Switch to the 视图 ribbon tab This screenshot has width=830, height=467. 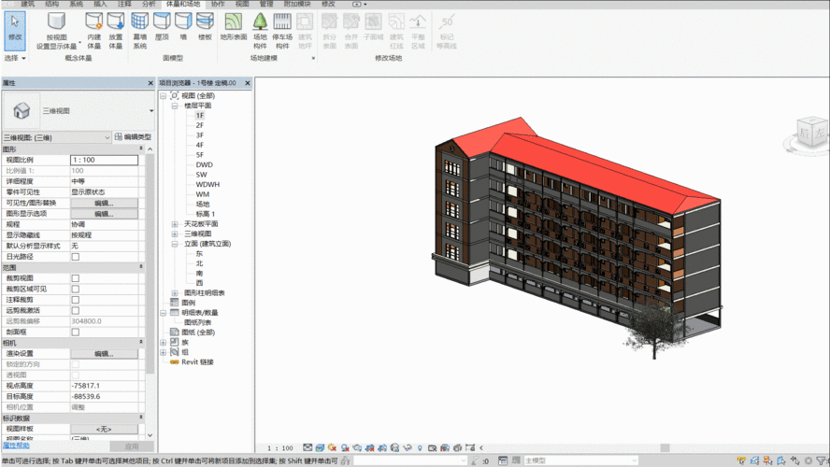point(242,4)
